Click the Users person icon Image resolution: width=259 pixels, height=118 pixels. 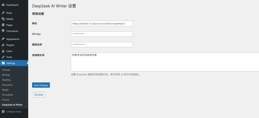(3, 51)
